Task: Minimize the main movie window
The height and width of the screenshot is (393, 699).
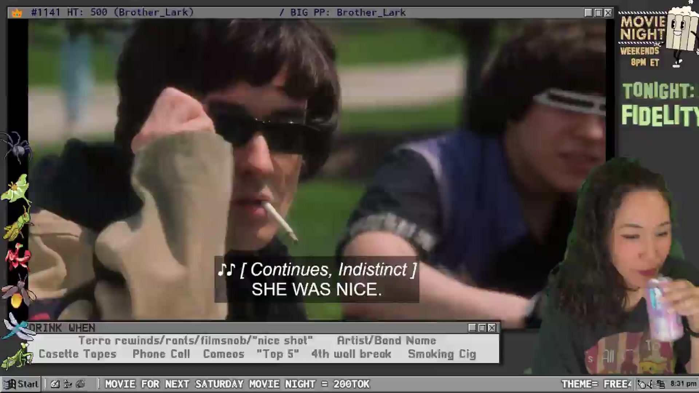Action: [x=588, y=13]
